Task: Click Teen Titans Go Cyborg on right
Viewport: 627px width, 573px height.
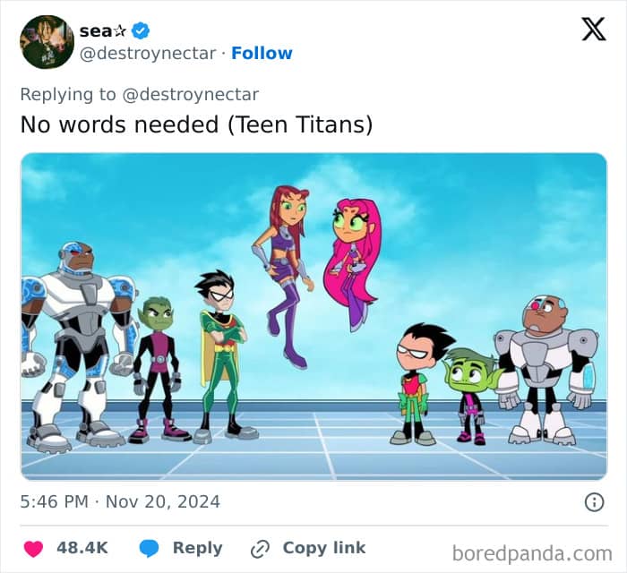Action: pyautogui.click(x=545, y=370)
